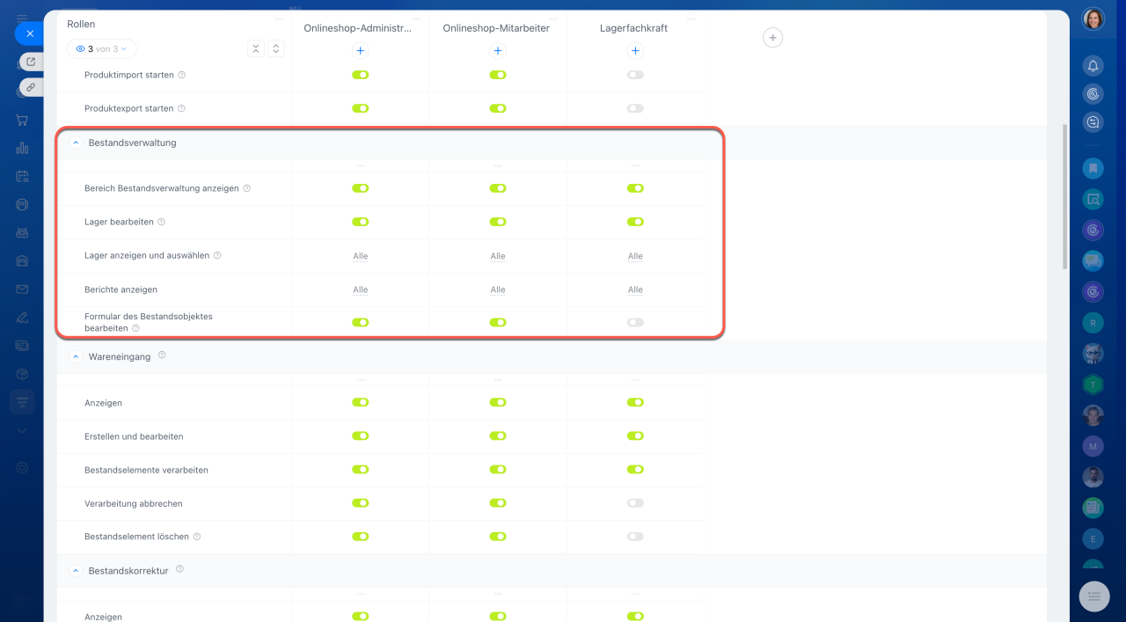Open panel in new window icon
Screen dimensions: 1126x622
[x=31, y=62]
